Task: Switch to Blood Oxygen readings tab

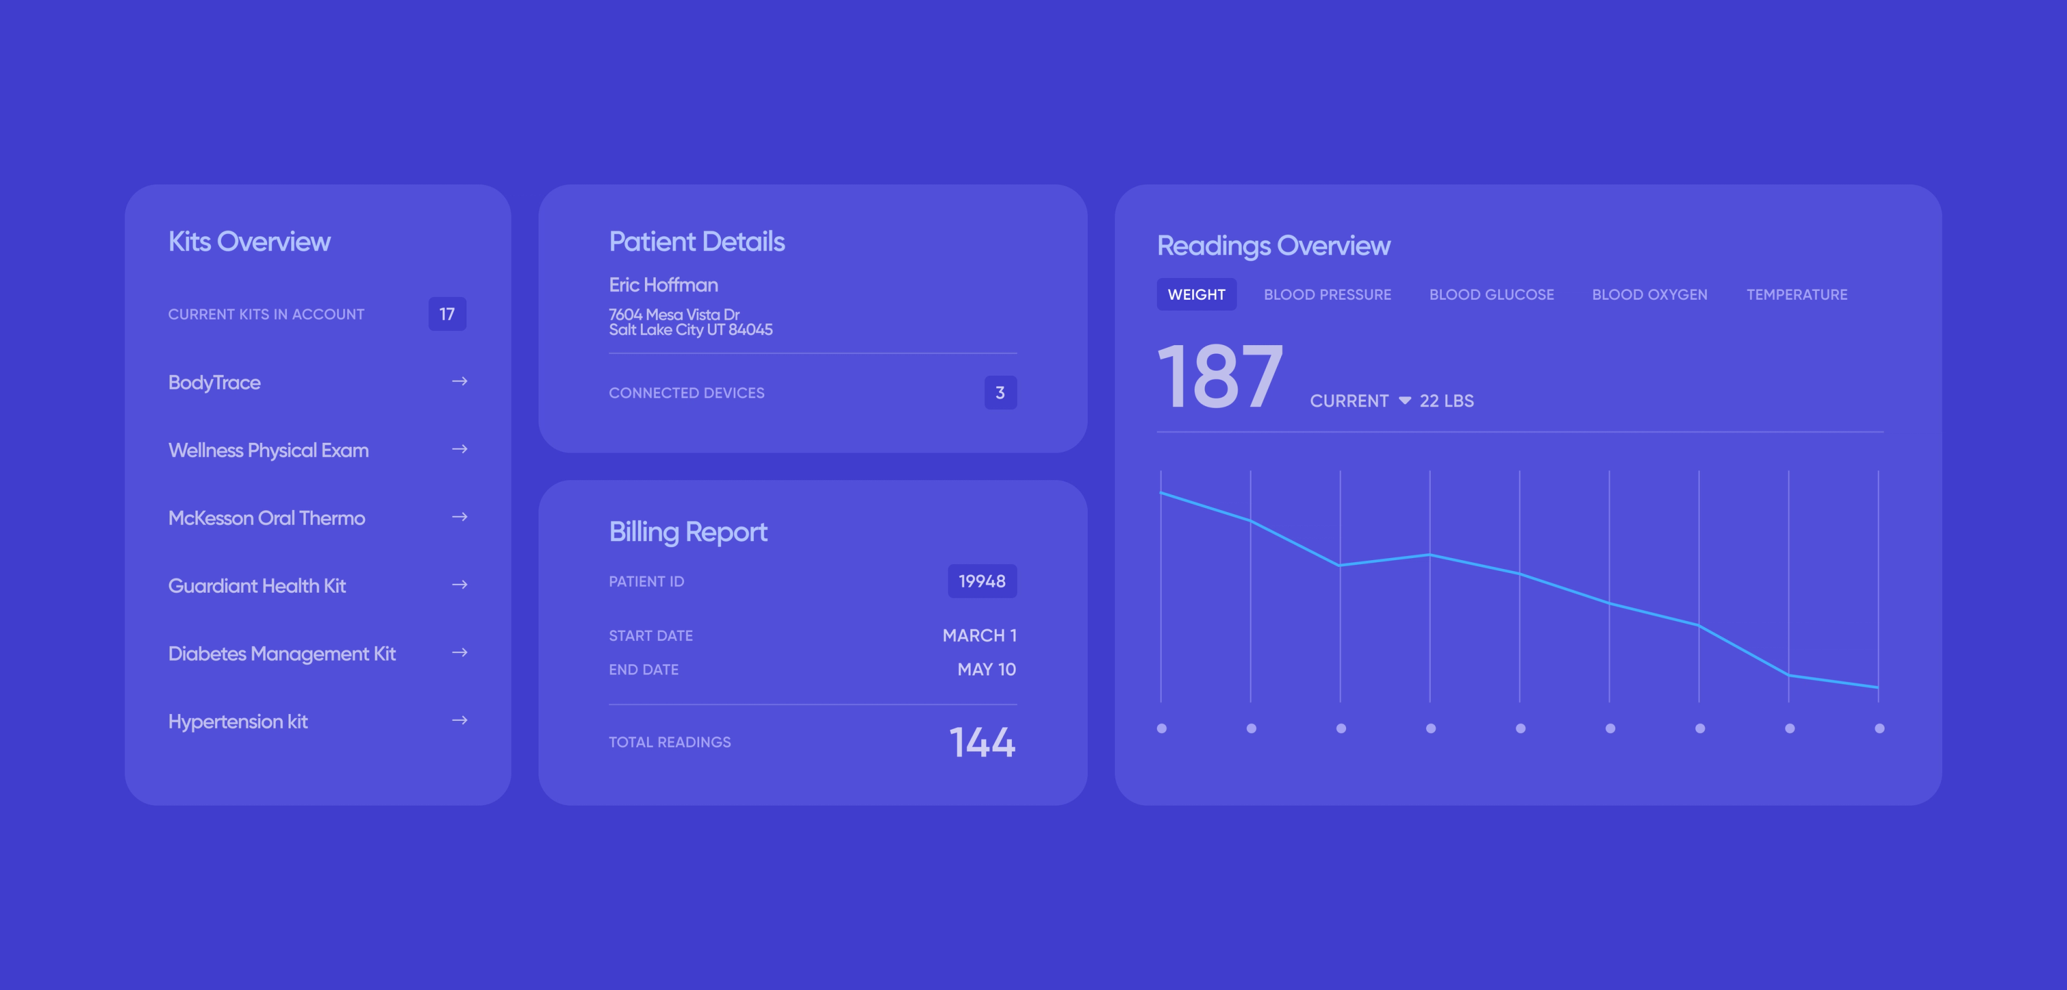Action: (1649, 294)
